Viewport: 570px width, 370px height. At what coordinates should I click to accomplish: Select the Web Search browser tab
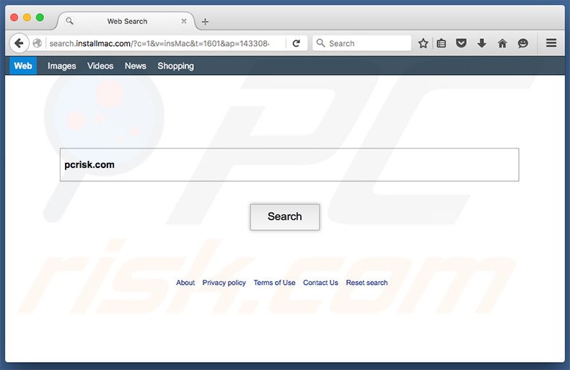tap(127, 21)
